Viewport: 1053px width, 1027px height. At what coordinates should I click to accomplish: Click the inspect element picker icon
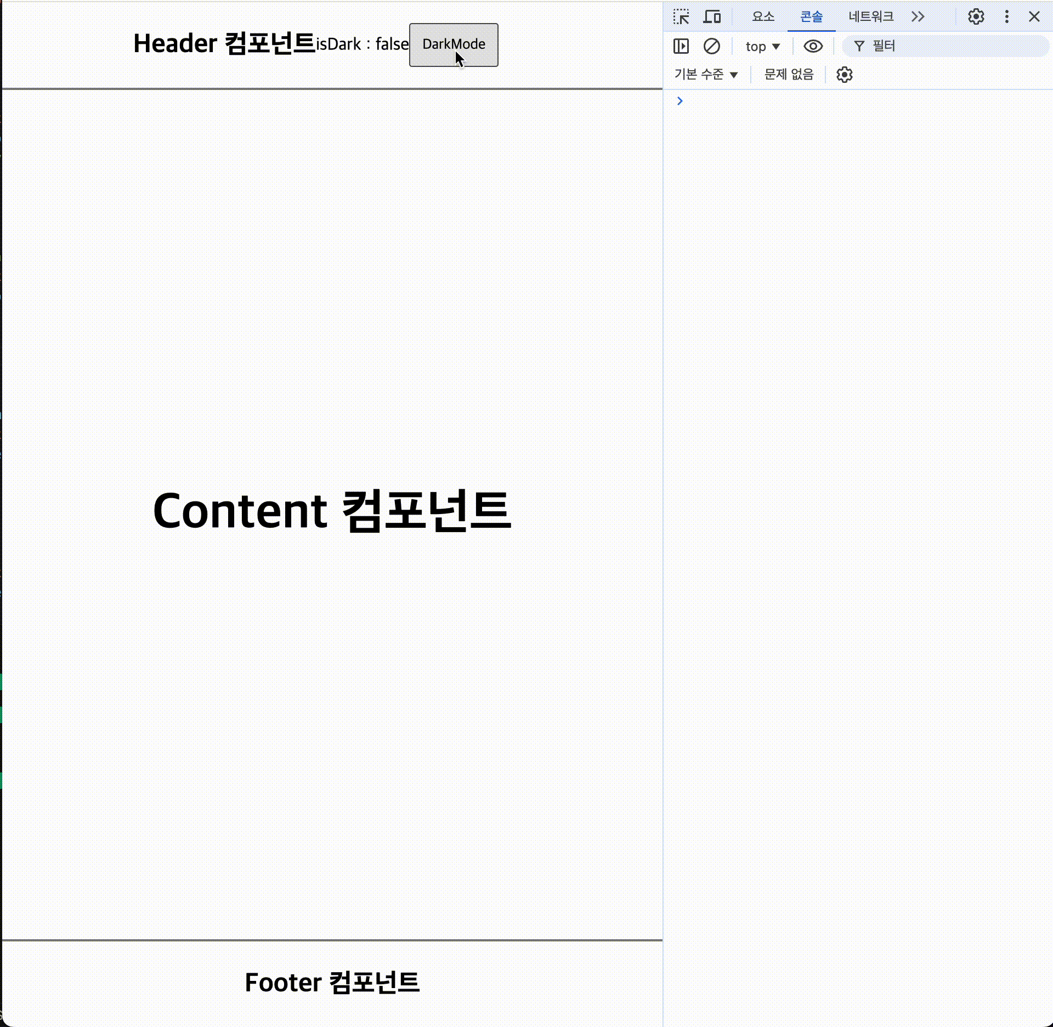point(681,17)
